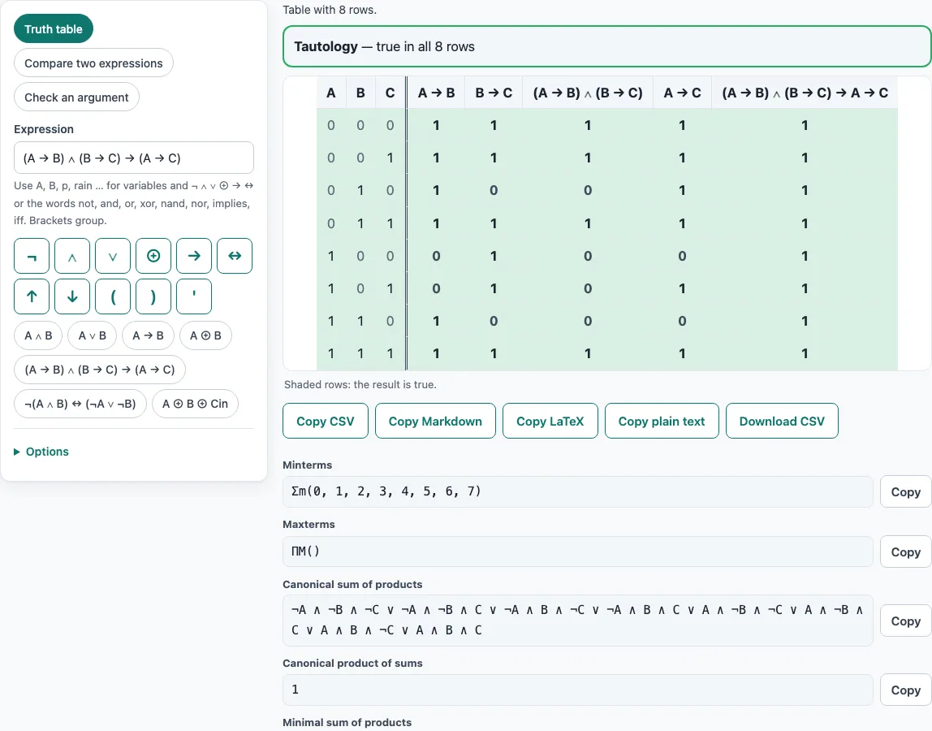Copy the truth table as Markdown
This screenshot has width=932, height=731.
coord(435,421)
